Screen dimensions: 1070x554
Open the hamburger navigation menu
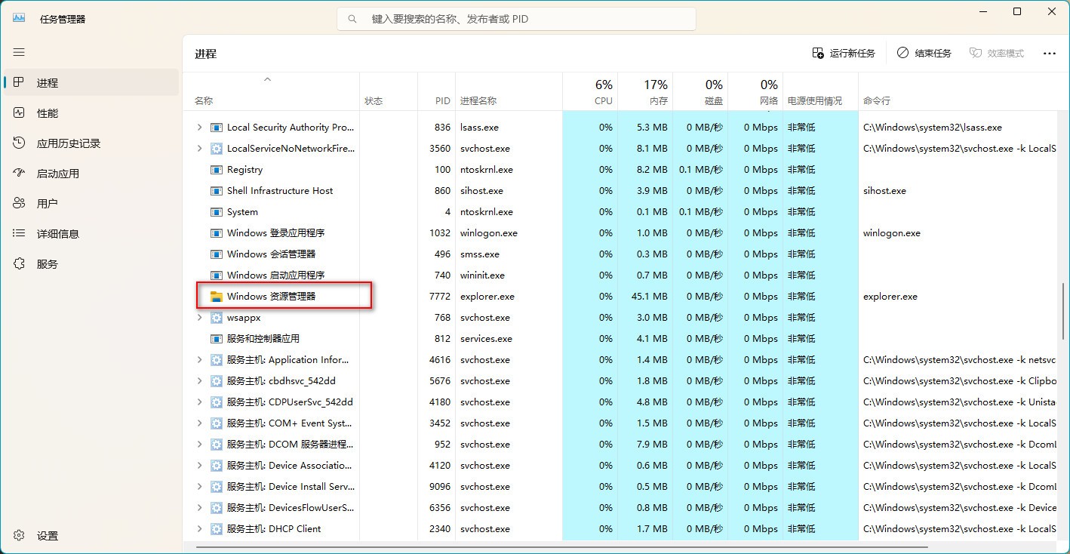tap(19, 52)
